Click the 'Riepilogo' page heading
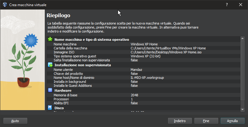 (58, 16)
